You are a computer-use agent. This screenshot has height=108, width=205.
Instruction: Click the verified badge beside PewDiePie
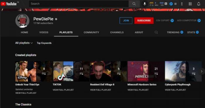[x=56, y=19]
